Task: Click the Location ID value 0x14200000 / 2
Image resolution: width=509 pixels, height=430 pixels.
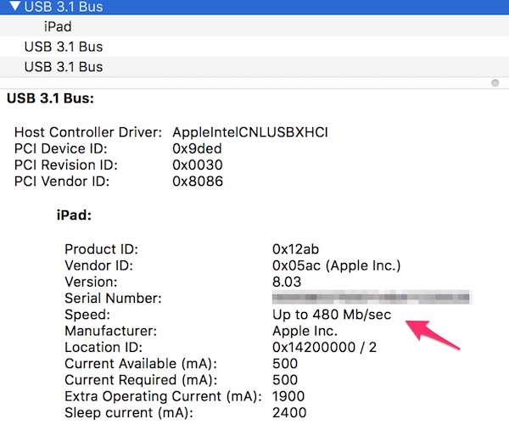Action: click(327, 347)
